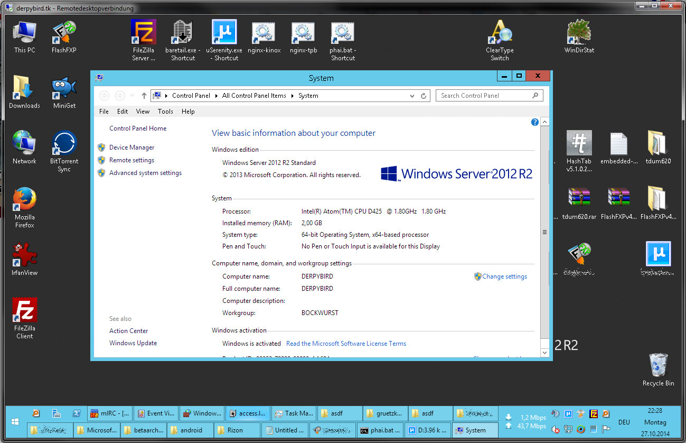This screenshot has height=443, width=686.
Task: Open the Edit menu
Action: 123,112
